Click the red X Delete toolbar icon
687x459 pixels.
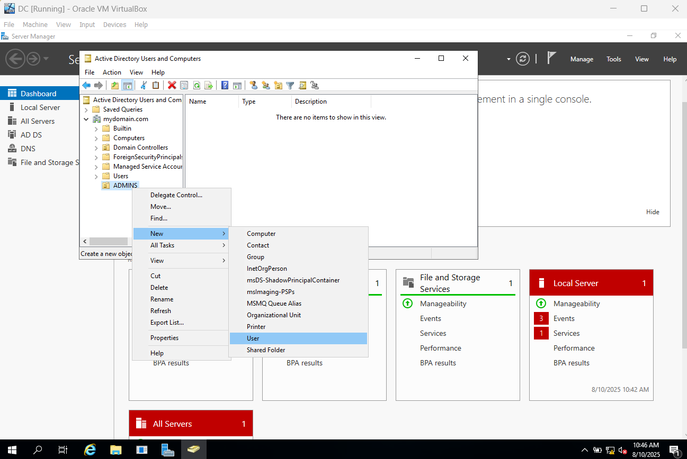point(172,85)
